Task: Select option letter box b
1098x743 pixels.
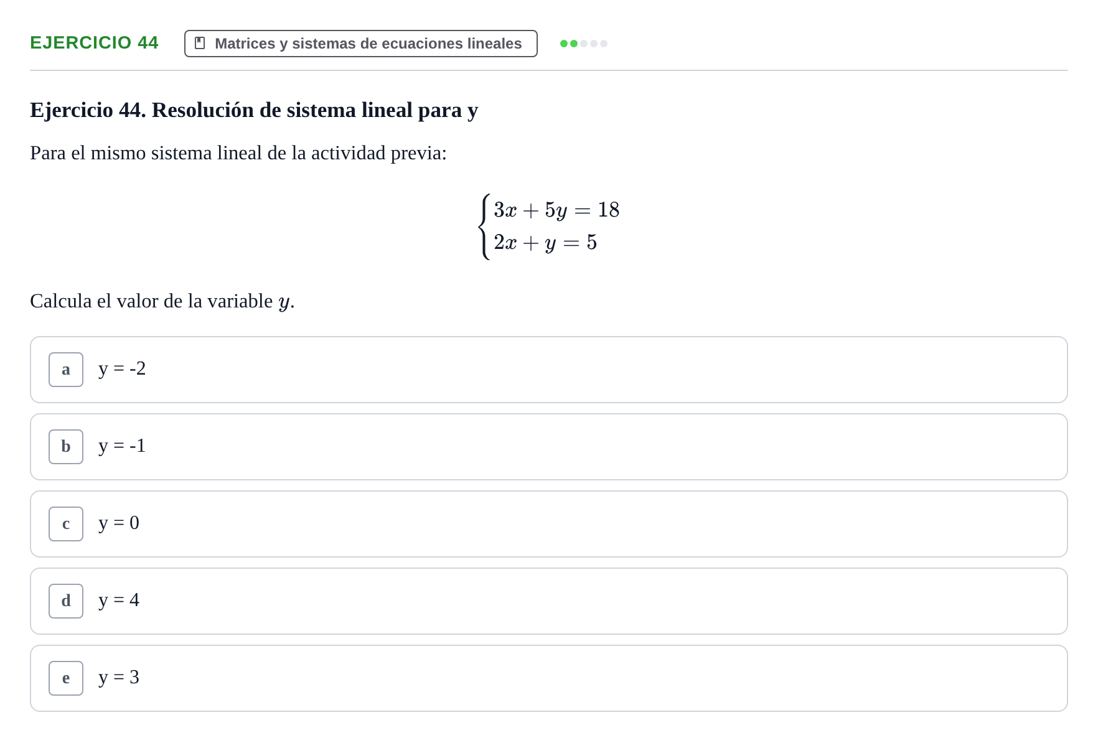Action: pos(66,447)
